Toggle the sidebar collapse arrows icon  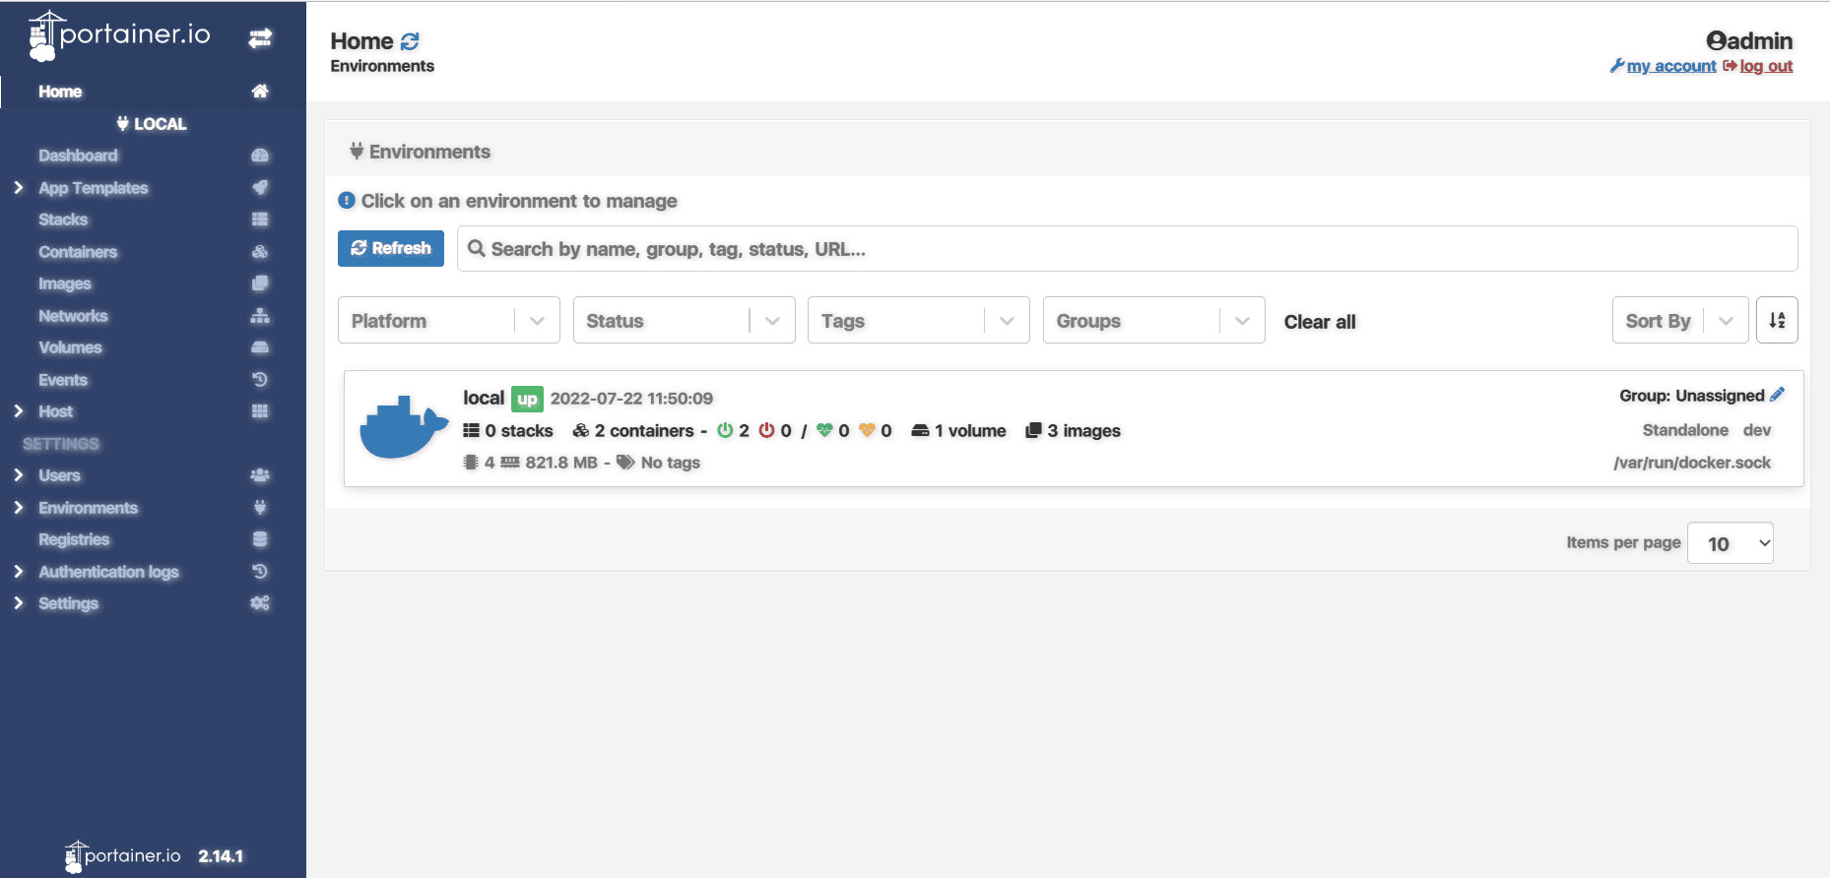260,38
